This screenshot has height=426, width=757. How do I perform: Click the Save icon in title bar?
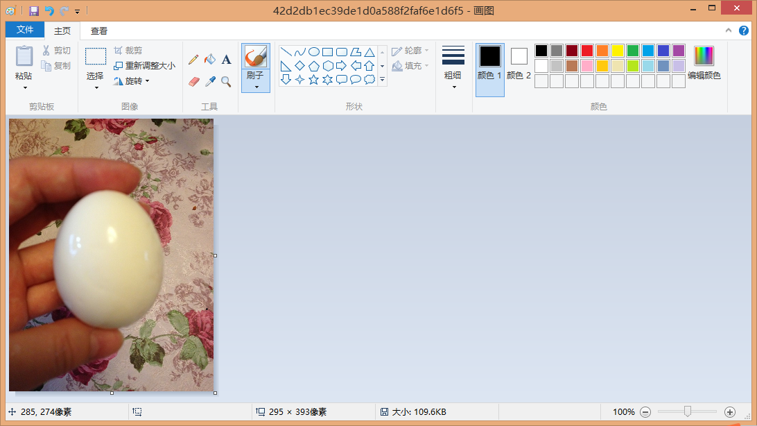click(x=34, y=10)
